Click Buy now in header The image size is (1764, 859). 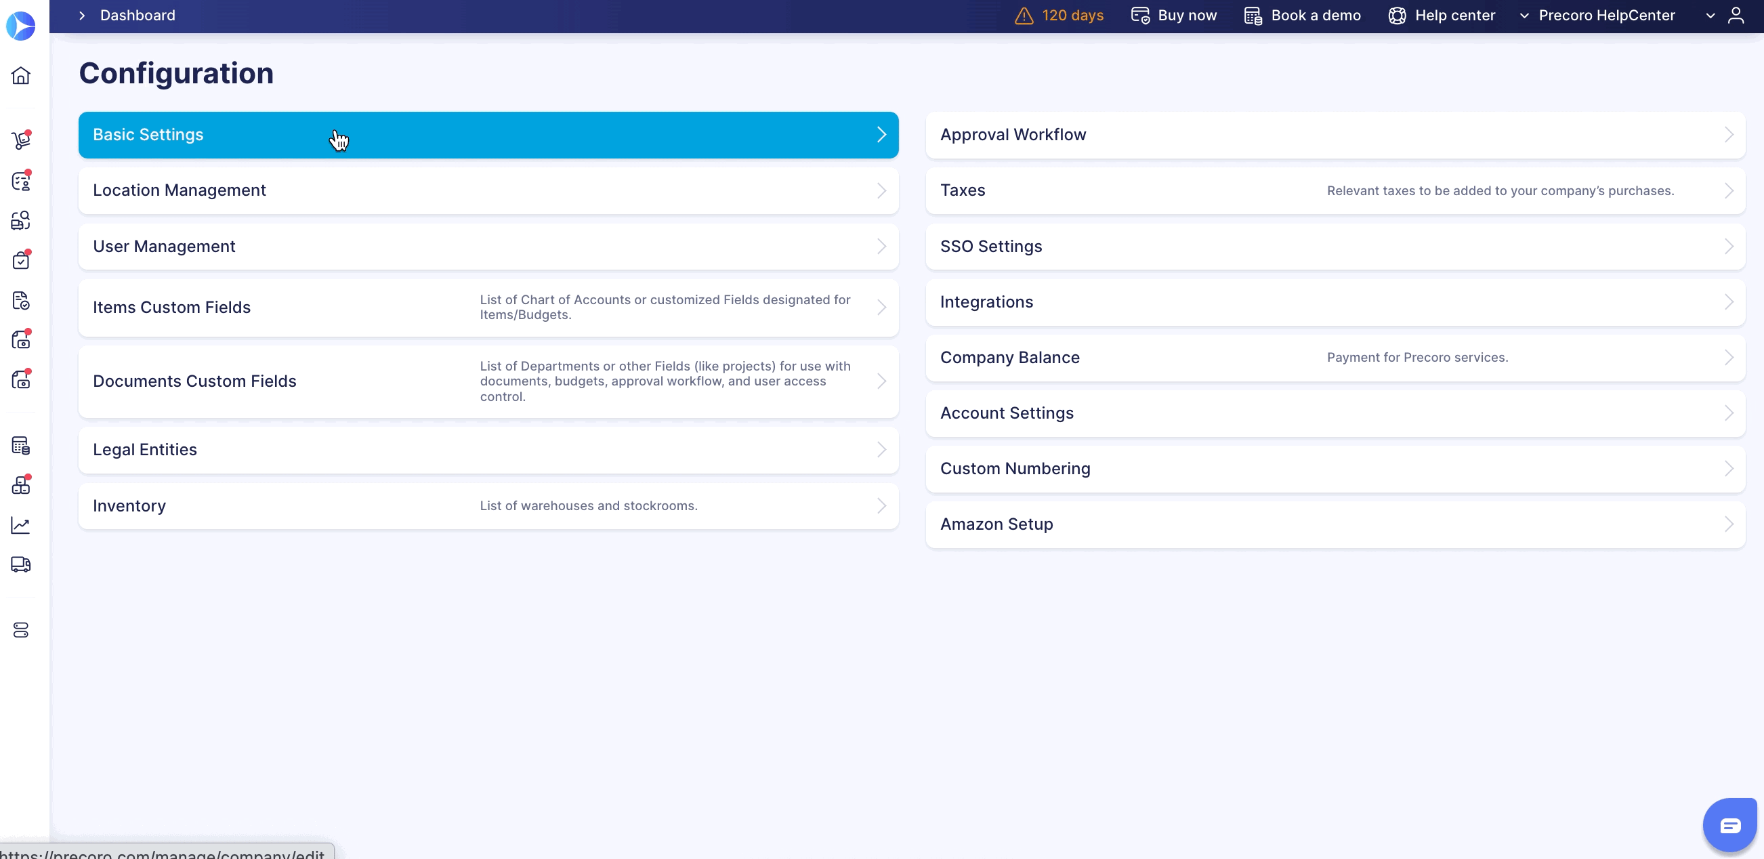[x=1174, y=16]
